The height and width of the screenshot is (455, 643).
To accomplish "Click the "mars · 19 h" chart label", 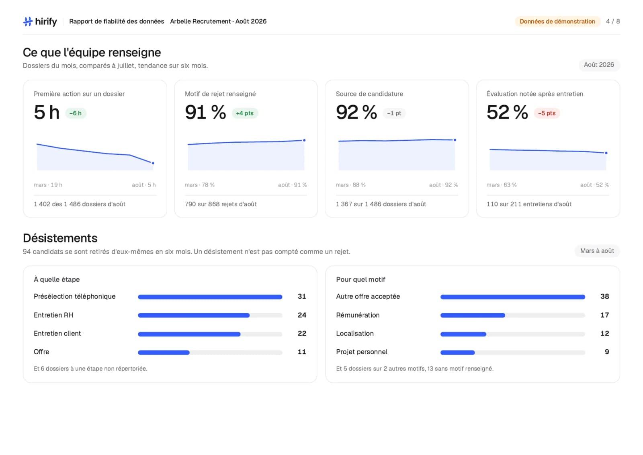I will (48, 185).
